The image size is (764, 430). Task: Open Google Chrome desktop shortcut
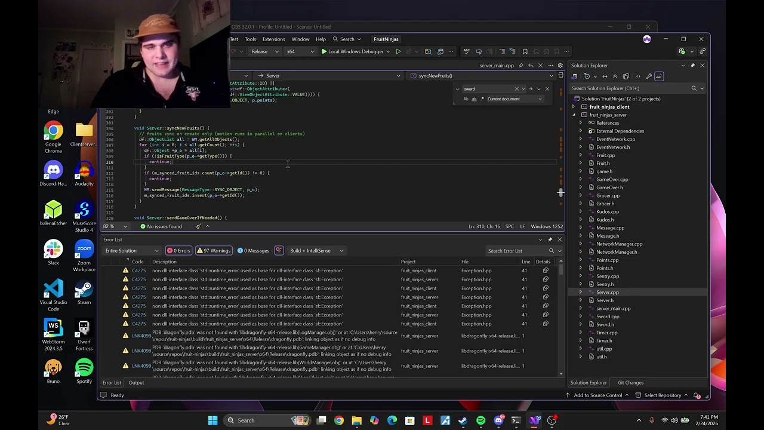[x=53, y=138]
